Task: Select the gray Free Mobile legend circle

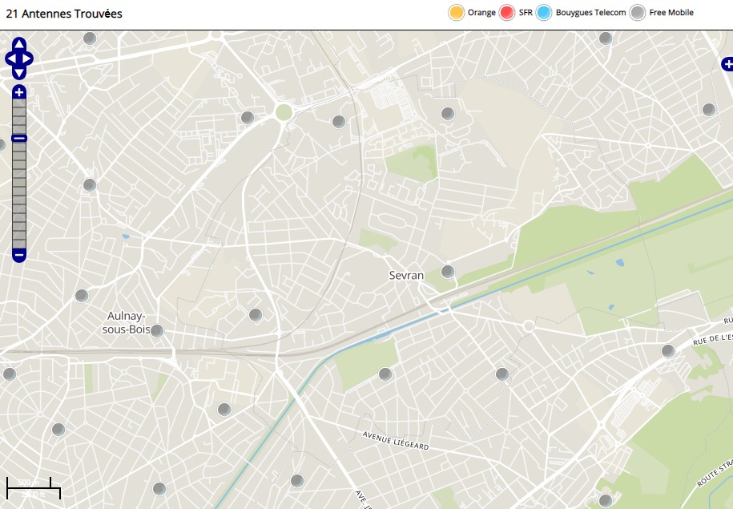Action: pos(638,13)
